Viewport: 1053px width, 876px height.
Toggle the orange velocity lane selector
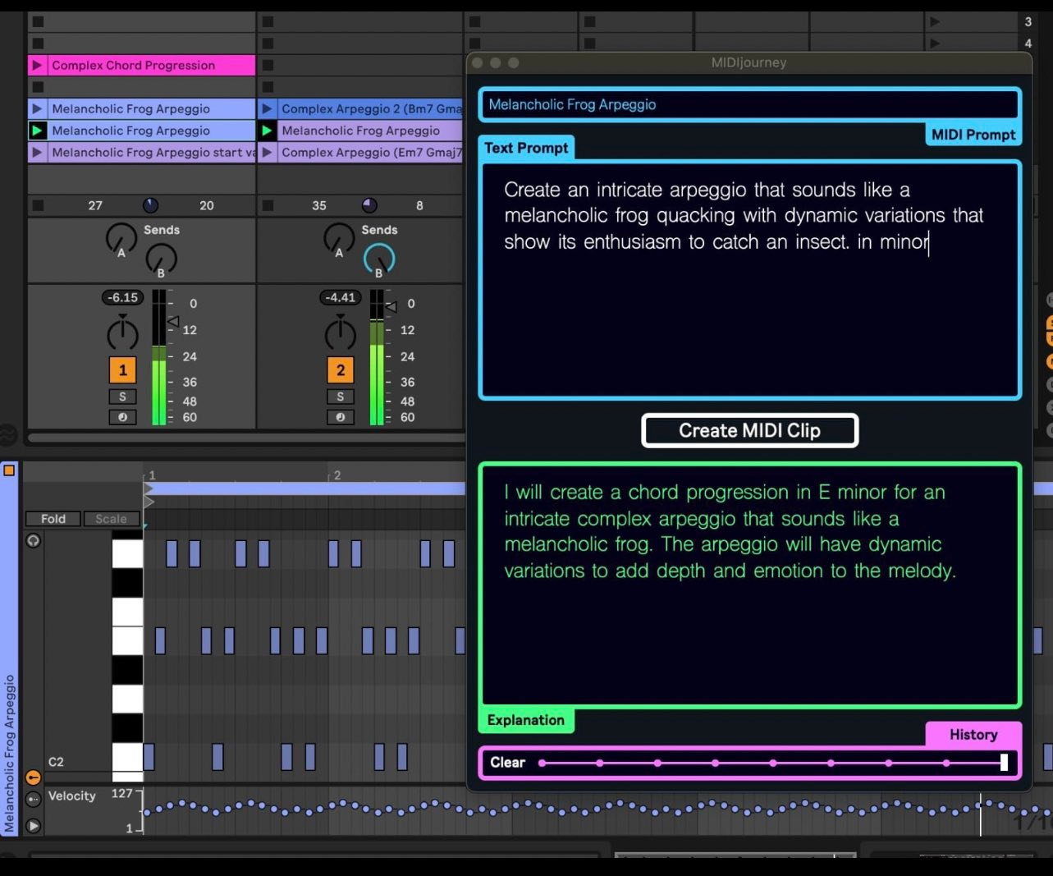(33, 777)
